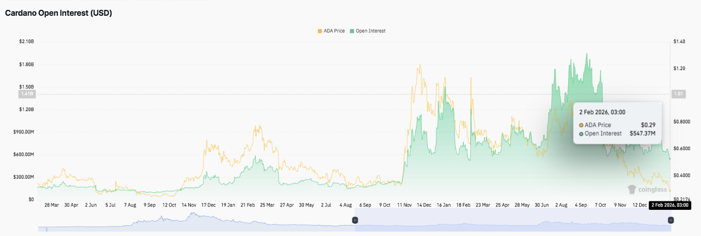The height and width of the screenshot is (236, 701).
Task: Click the green Open Interest legend swatch
Action: 352,31
